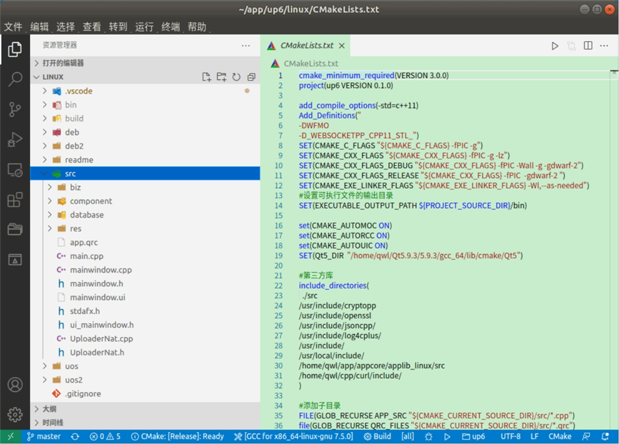Click the master branch indicator

point(44,436)
